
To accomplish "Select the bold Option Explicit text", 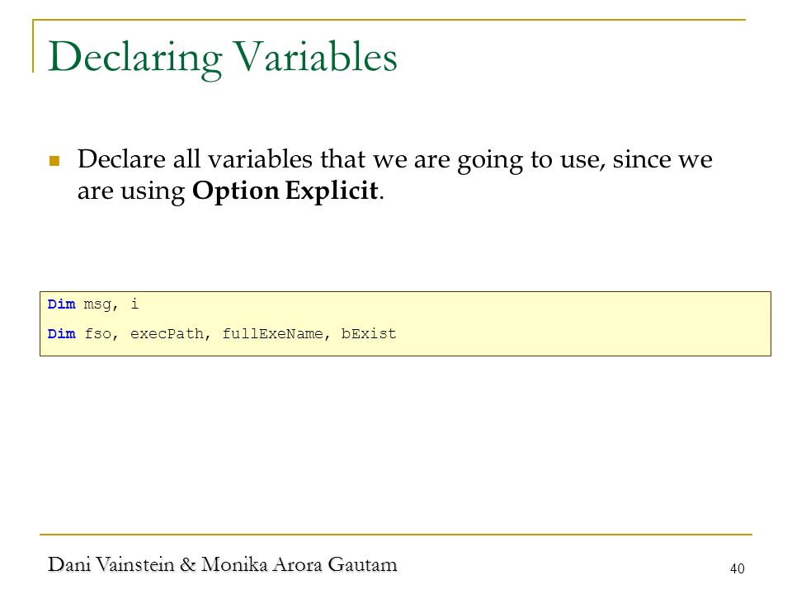I will click(x=285, y=191).
